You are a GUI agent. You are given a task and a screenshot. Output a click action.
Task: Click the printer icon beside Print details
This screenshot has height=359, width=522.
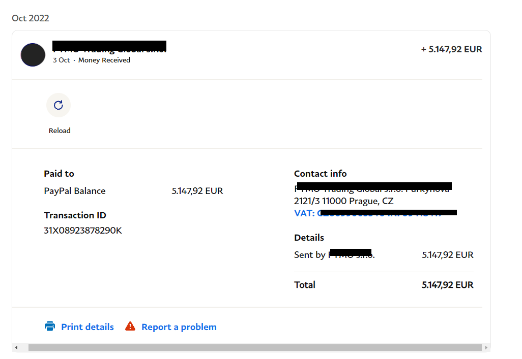(x=50, y=327)
